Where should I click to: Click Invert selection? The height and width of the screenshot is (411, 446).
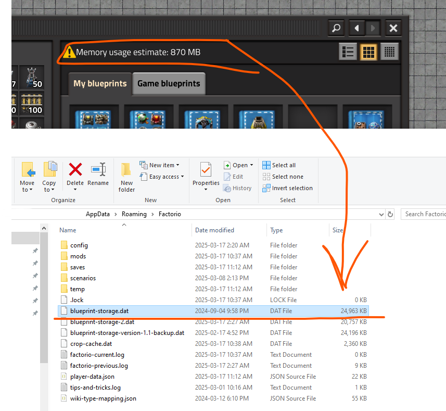pos(288,188)
